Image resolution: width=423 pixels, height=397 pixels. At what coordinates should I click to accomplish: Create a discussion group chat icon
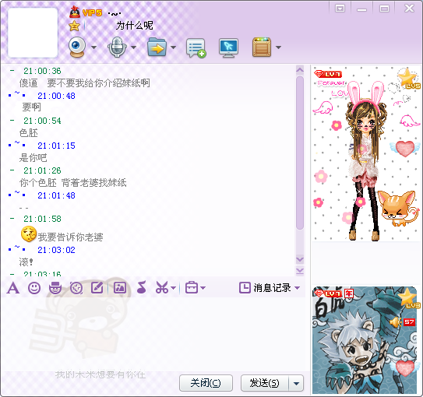pyautogui.click(x=196, y=48)
